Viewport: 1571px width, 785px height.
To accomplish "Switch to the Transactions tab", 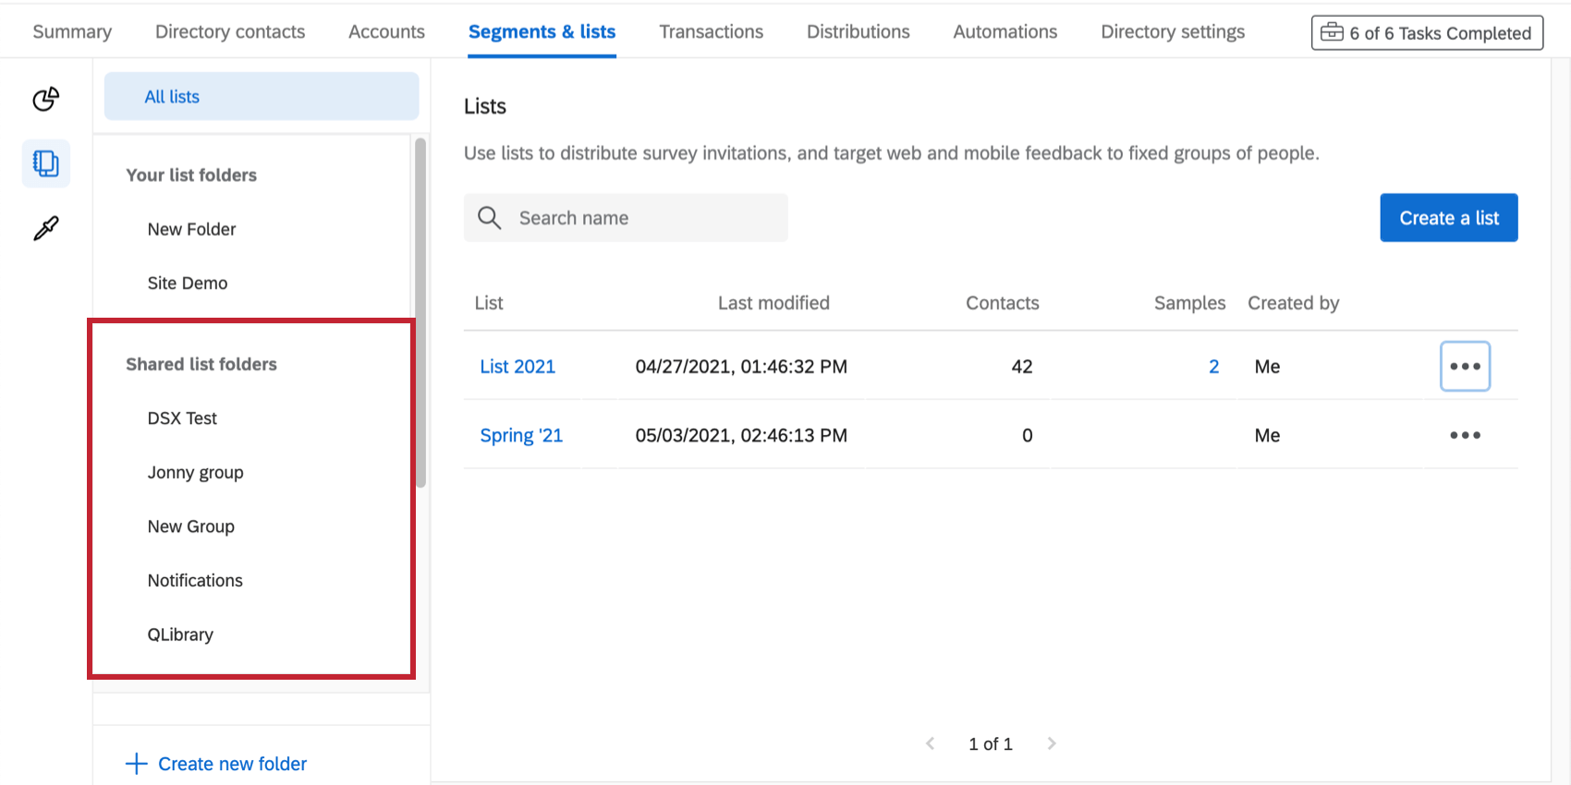I will pyautogui.click(x=711, y=31).
